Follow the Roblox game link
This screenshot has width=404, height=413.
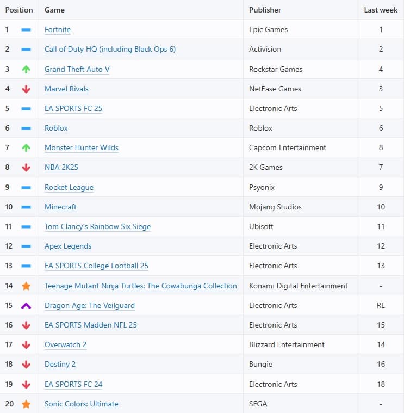pyautogui.click(x=56, y=128)
